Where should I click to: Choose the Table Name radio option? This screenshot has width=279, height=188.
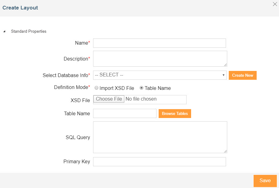[x=141, y=88]
